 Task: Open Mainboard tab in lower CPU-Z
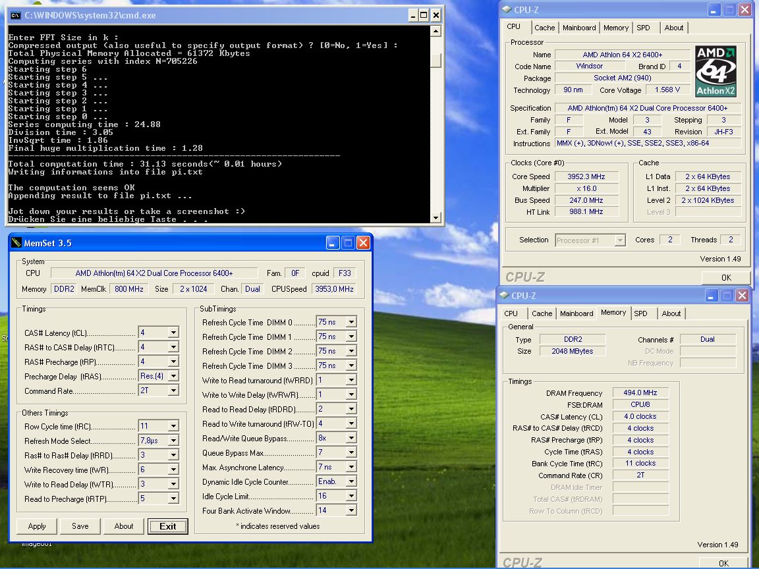pyautogui.click(x=576, y=313)
